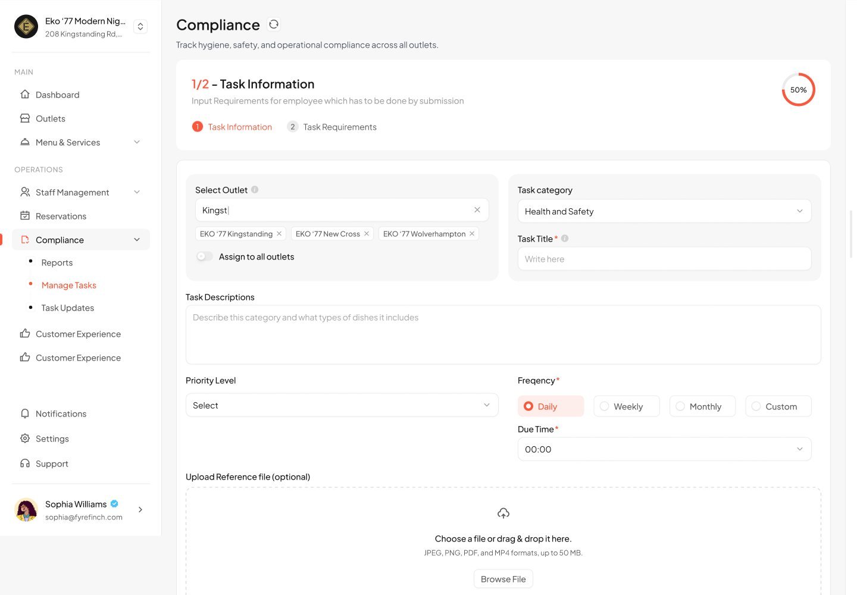The width and height of the screenshot is (857, 595).
Task: Click the Settings gear icon
Action: tap(25, 439)
